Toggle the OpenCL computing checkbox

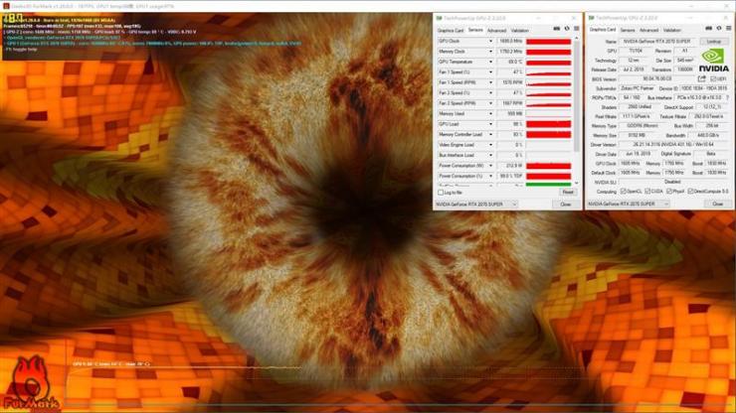click(624, 192)
